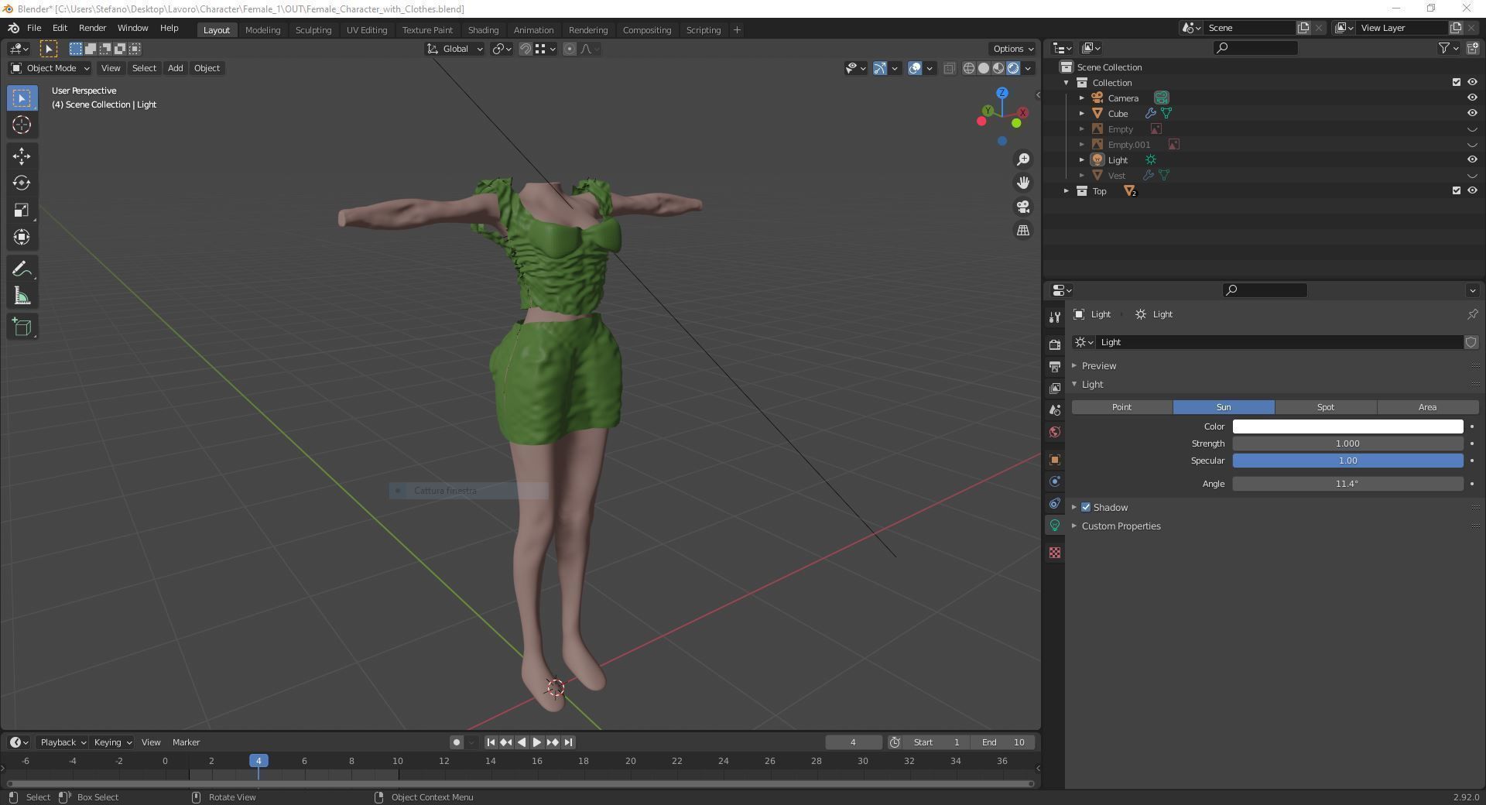Switch to the Sculpting workspace tab

313,30
